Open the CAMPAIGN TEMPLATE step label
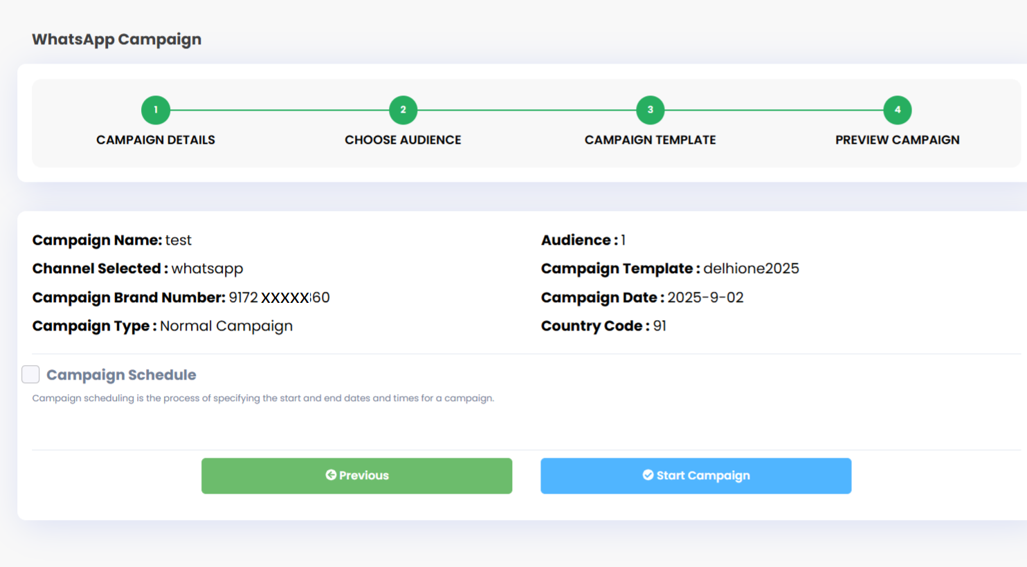1027x567 pixels. click(650, 140)
